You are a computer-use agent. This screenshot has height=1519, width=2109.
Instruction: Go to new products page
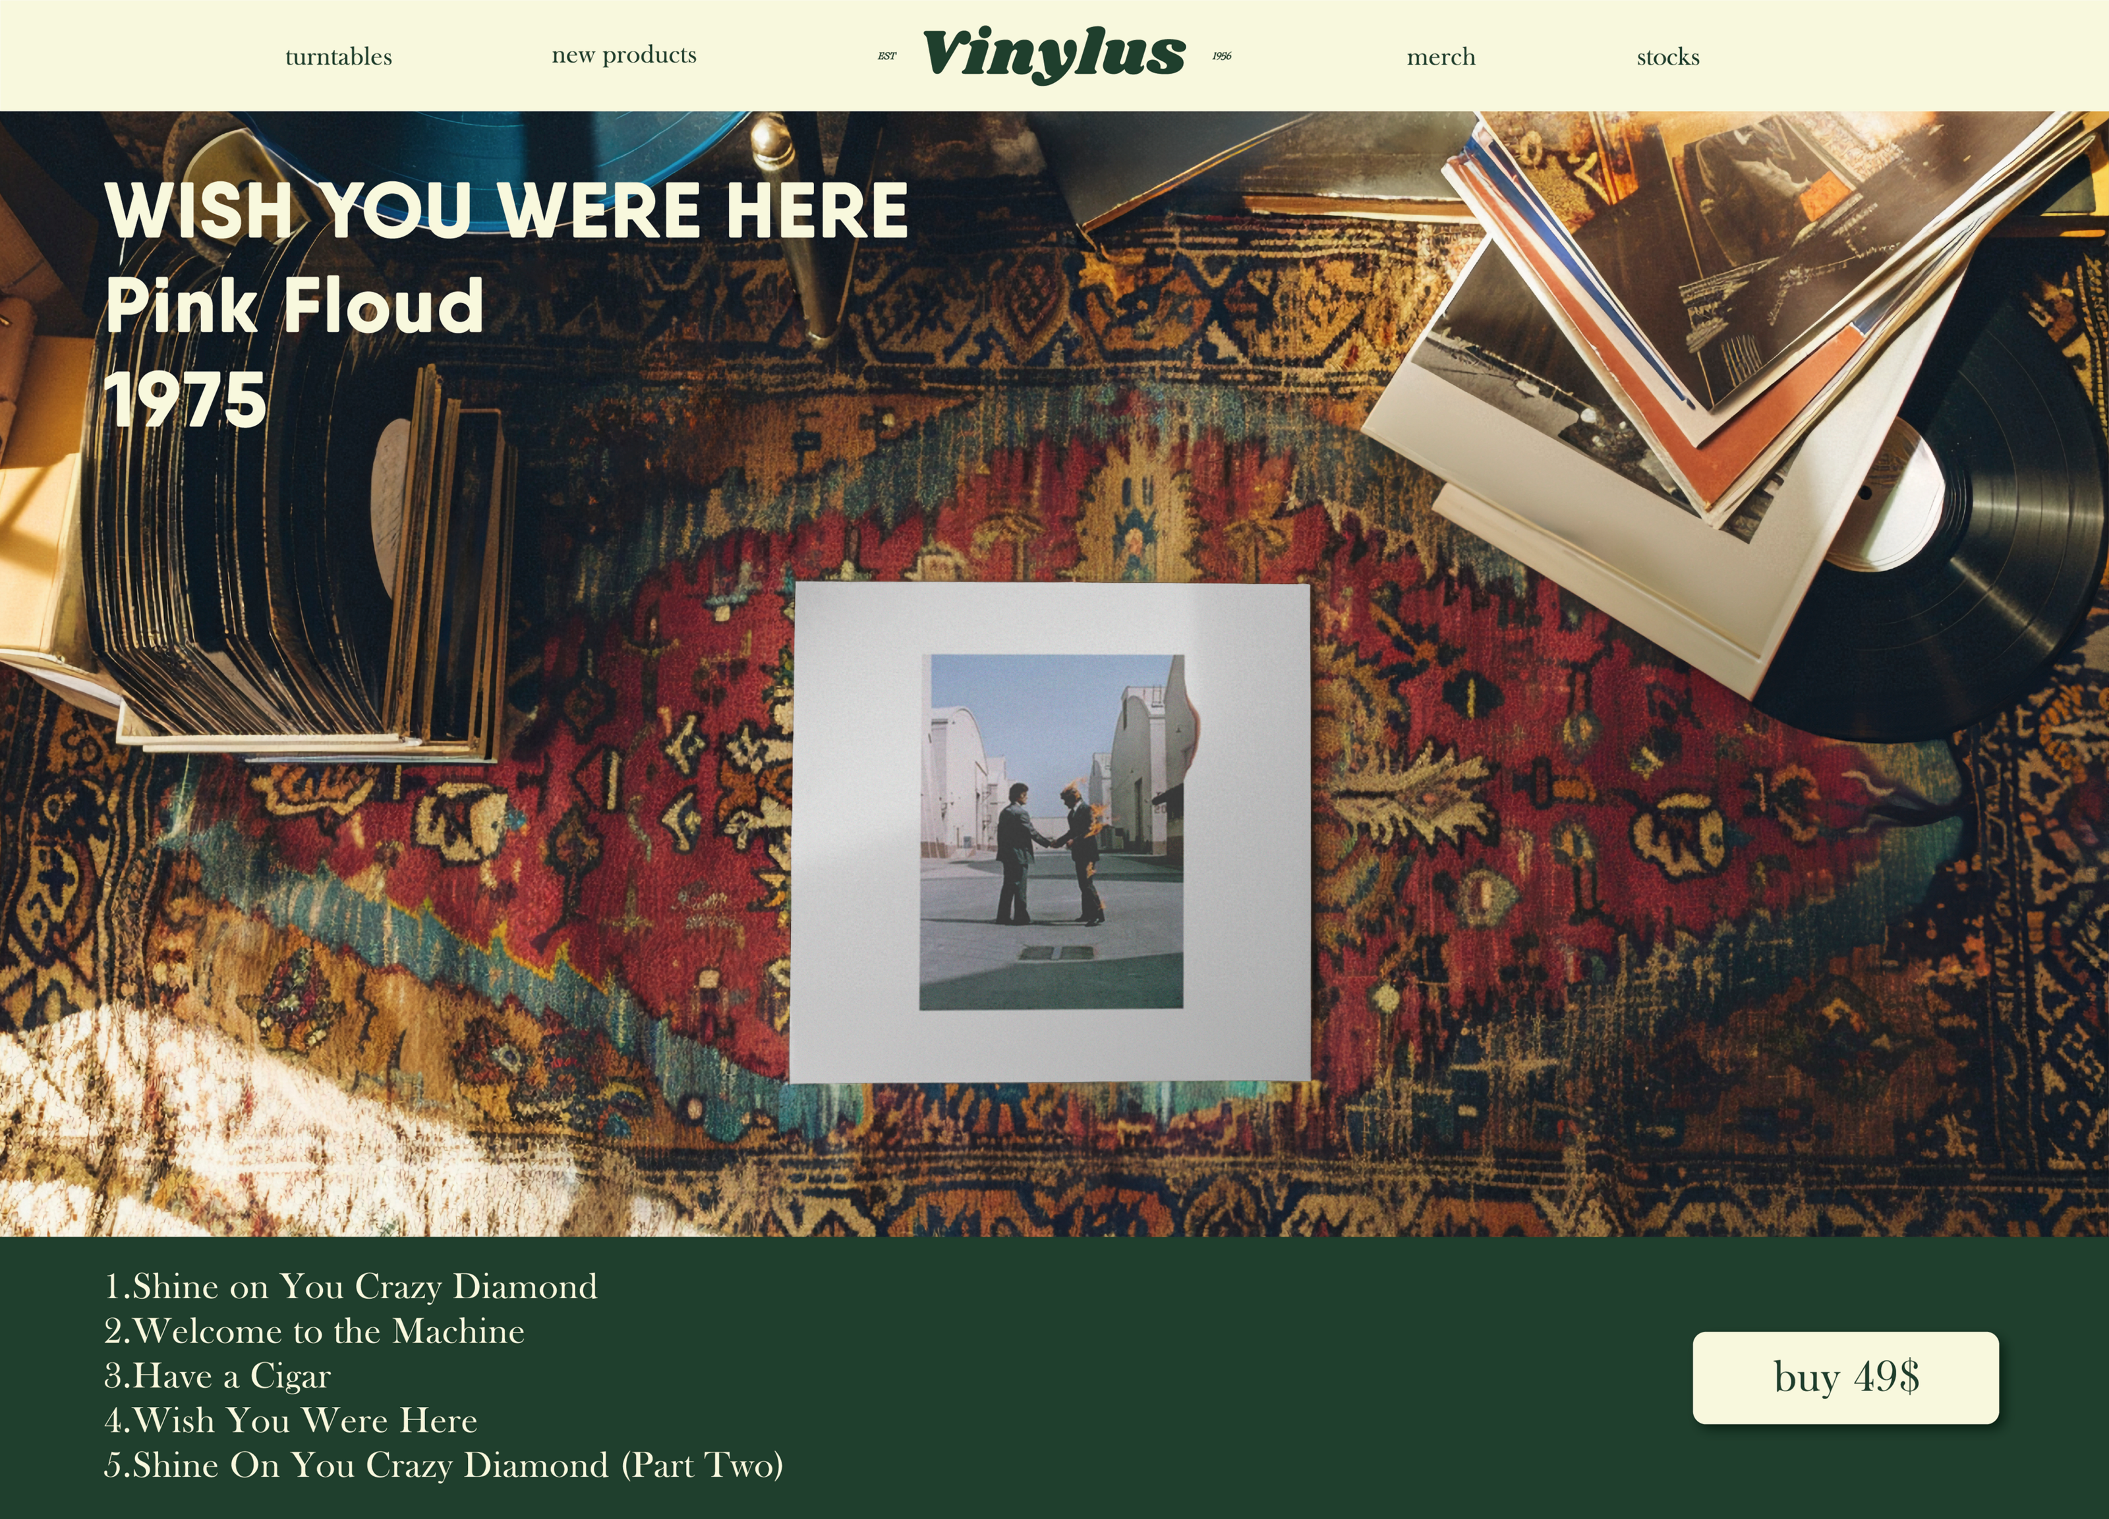624,55
